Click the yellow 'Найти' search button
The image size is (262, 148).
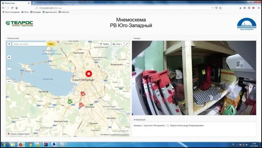[x=51, y=44]
